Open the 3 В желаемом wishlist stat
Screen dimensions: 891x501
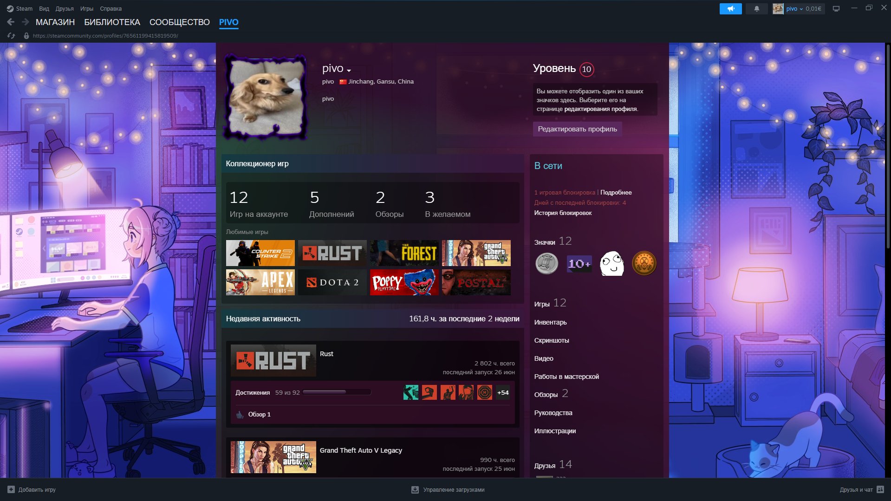448,204
